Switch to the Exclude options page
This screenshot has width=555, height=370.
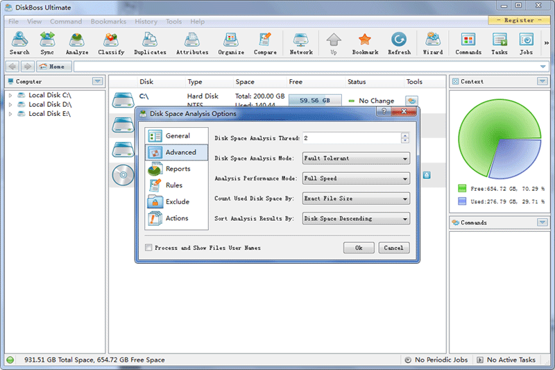click(177, 202)
